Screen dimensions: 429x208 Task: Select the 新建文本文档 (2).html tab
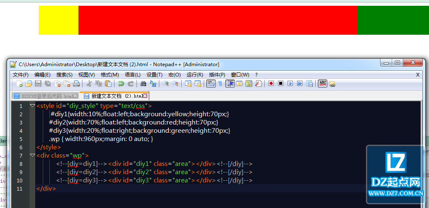114,96
